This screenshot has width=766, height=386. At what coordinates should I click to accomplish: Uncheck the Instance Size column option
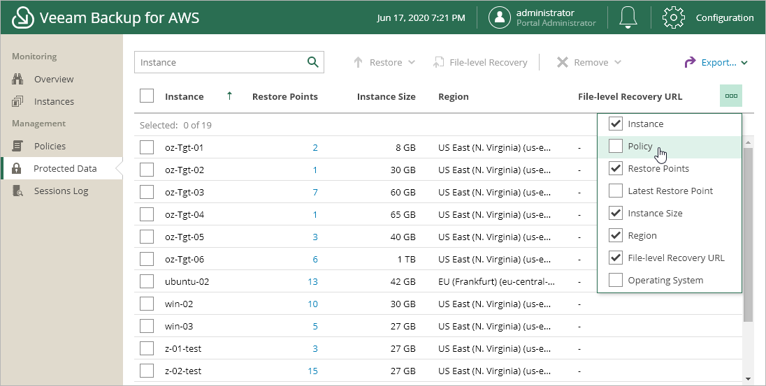pyautogui.click(x=616, y=214)
